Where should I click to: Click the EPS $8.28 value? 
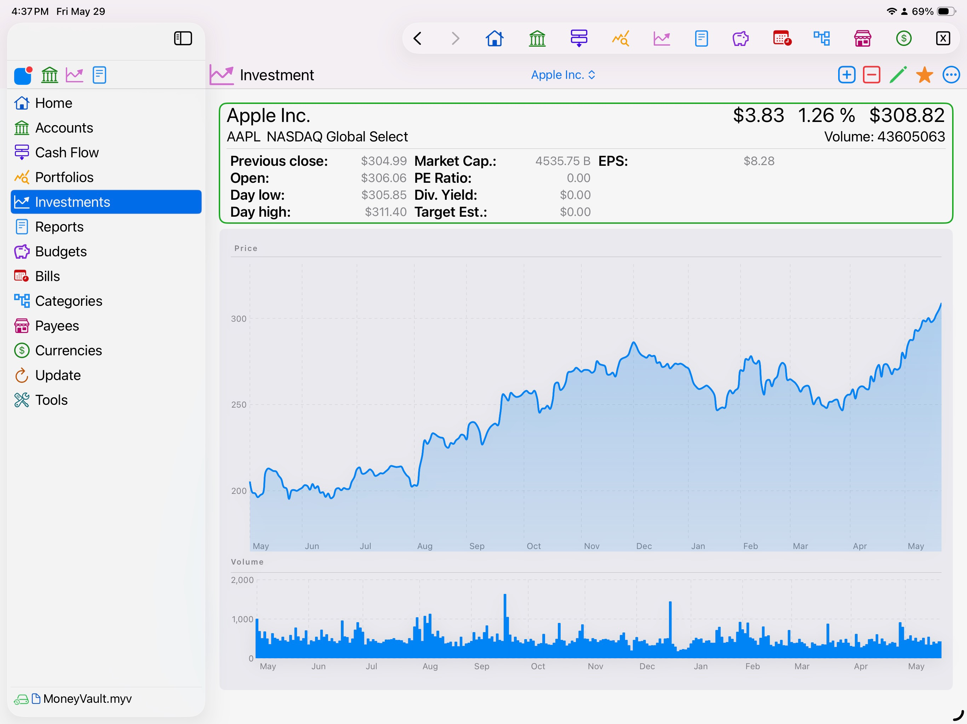click(759, 161)
